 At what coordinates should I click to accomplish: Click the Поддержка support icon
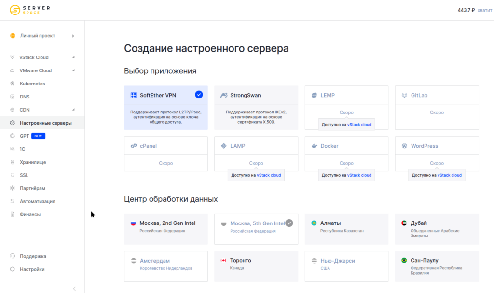tap(13, 256)
